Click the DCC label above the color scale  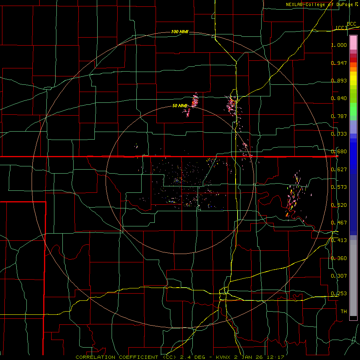tap(351, 24)
